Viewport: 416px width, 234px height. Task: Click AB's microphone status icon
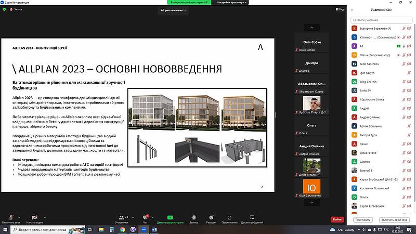pos(404,46)
